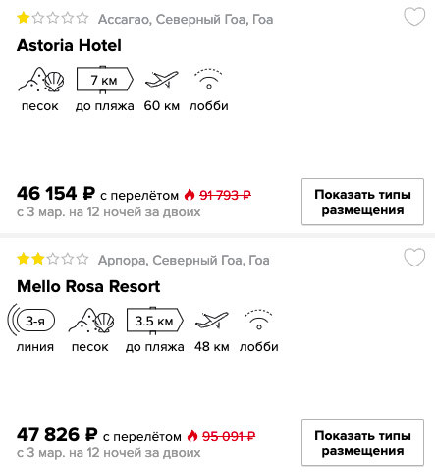Click the 3.5 км beach distance sign
Image resolution: width=435 pixels, height=473 pixels.
click(155, 321)
